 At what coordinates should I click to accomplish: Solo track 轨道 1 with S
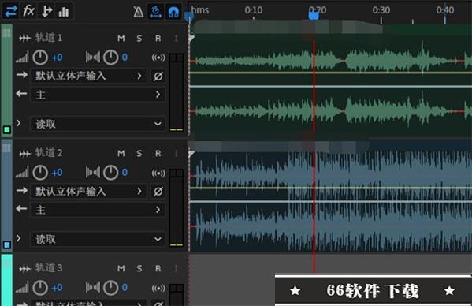[x=139, y=39]
